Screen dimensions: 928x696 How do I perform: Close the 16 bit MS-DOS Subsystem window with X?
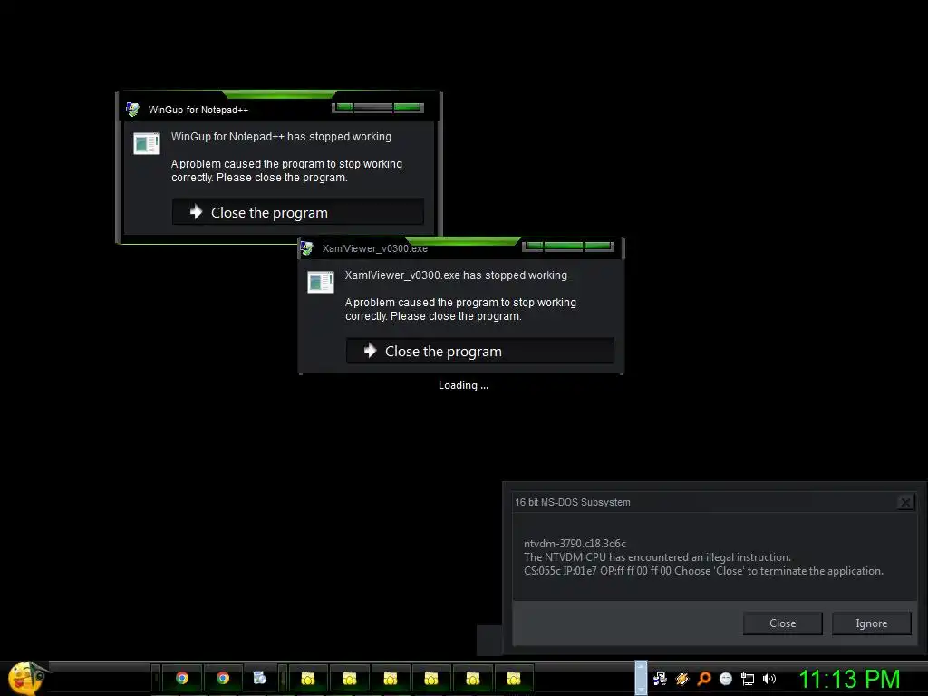click(x=905, y=502)
